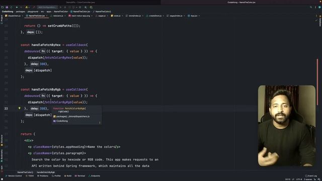Viewport: 322px width, 181px height.
Task: Click the Run icon next to Add Configuration
Action: tap(60, 7)
